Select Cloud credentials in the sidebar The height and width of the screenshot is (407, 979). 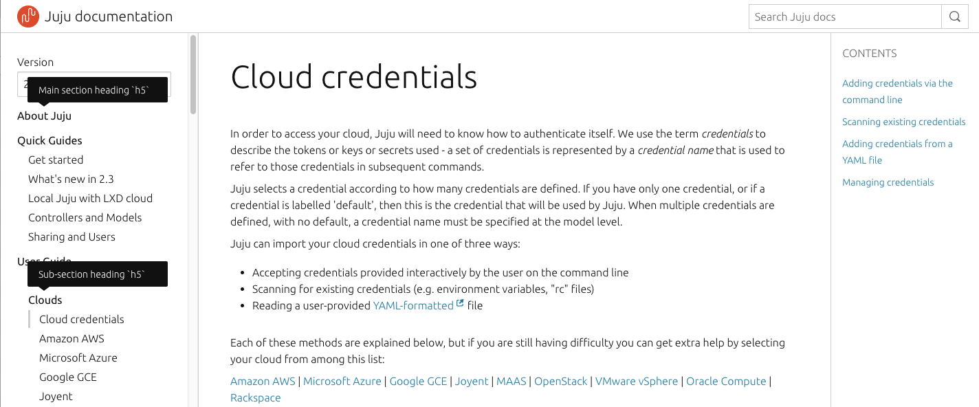pos(80,319)
